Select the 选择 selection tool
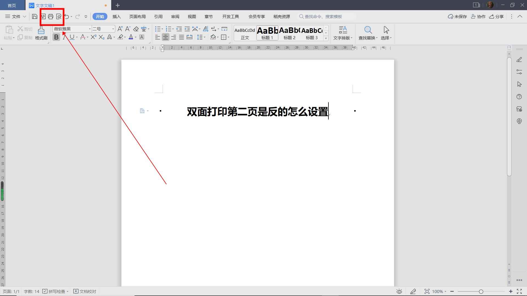Image resolution: width=527 pixels, height=296 pixels. [x=386, y=33]
